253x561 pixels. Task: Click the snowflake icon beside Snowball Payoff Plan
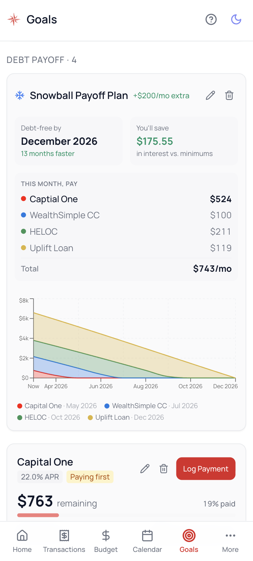coord(20,95)
